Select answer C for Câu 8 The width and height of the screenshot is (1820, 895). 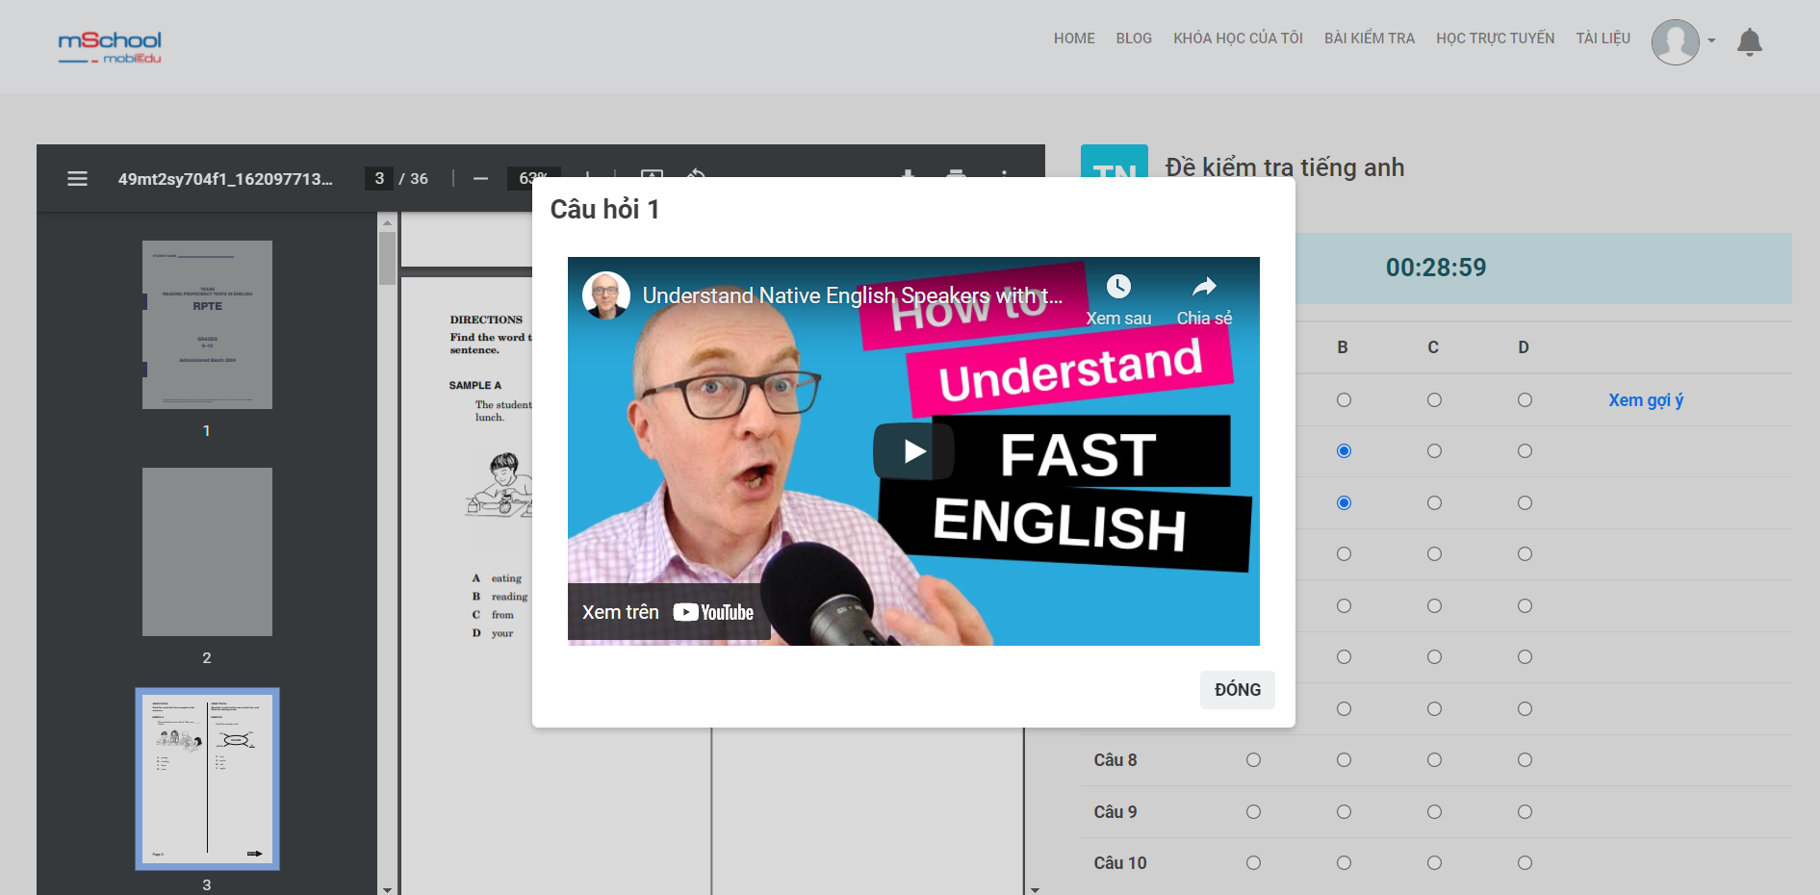coord(1434,760)
